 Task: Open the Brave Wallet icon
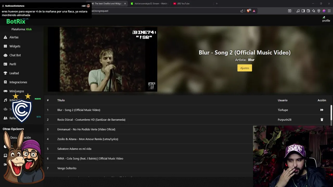308,11
